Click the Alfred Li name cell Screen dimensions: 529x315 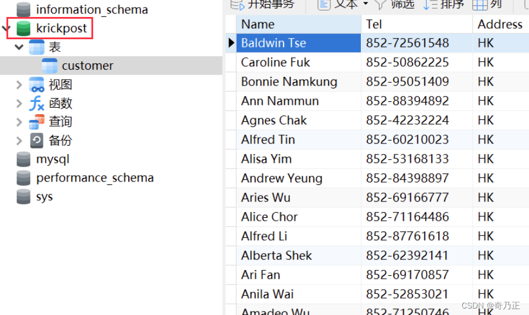(x=299, y=236)
